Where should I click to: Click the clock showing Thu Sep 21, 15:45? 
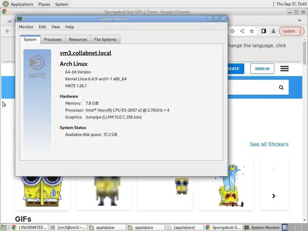tap(291, 4)
